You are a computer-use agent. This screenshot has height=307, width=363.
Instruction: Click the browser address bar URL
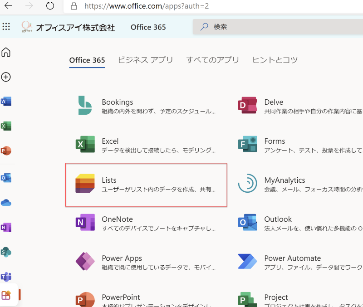pos(146,6)
